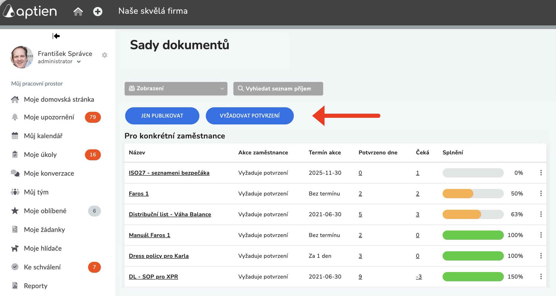Viewport: 556px width, 296px height.
Task: Click the clipboard icon beside Moje úkoly
Action: point(15,154)
